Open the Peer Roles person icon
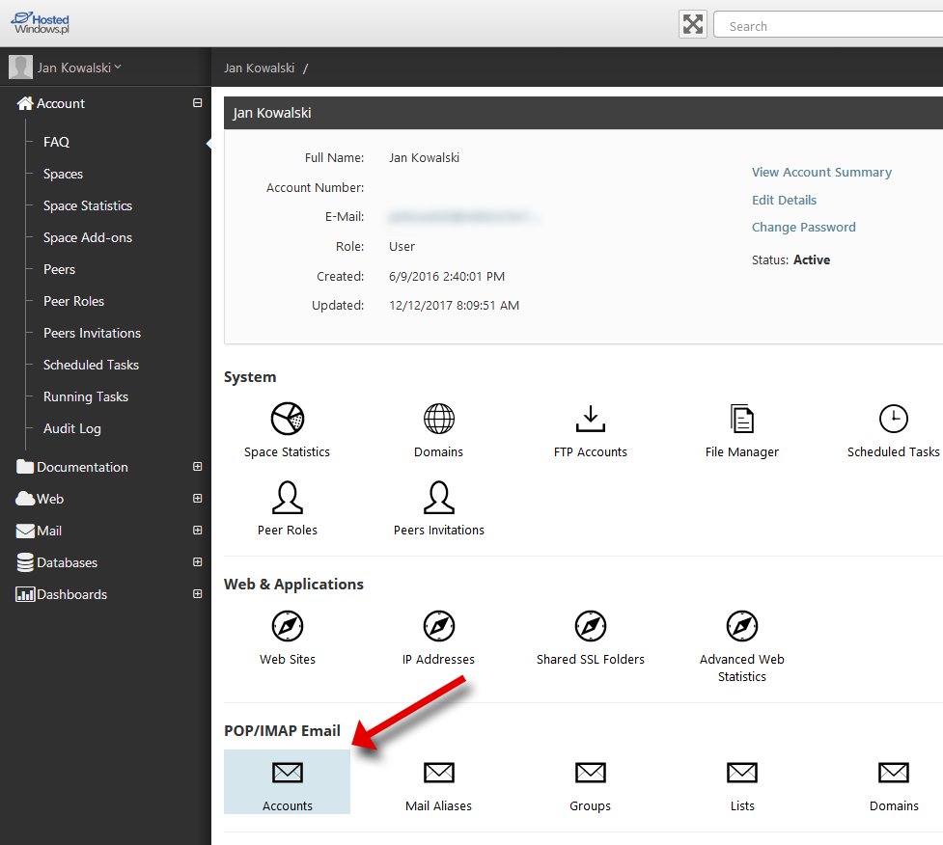Screen dimensions: 943x845 coord(288,497)
